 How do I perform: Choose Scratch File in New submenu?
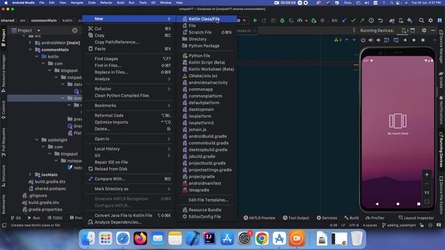207,33
